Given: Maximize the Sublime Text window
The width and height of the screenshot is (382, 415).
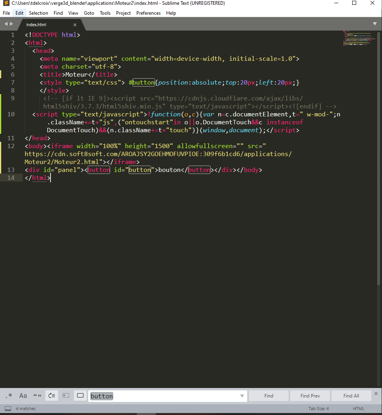Looking at the screenshot, I should pyautogui.click(x=354, y=3).
